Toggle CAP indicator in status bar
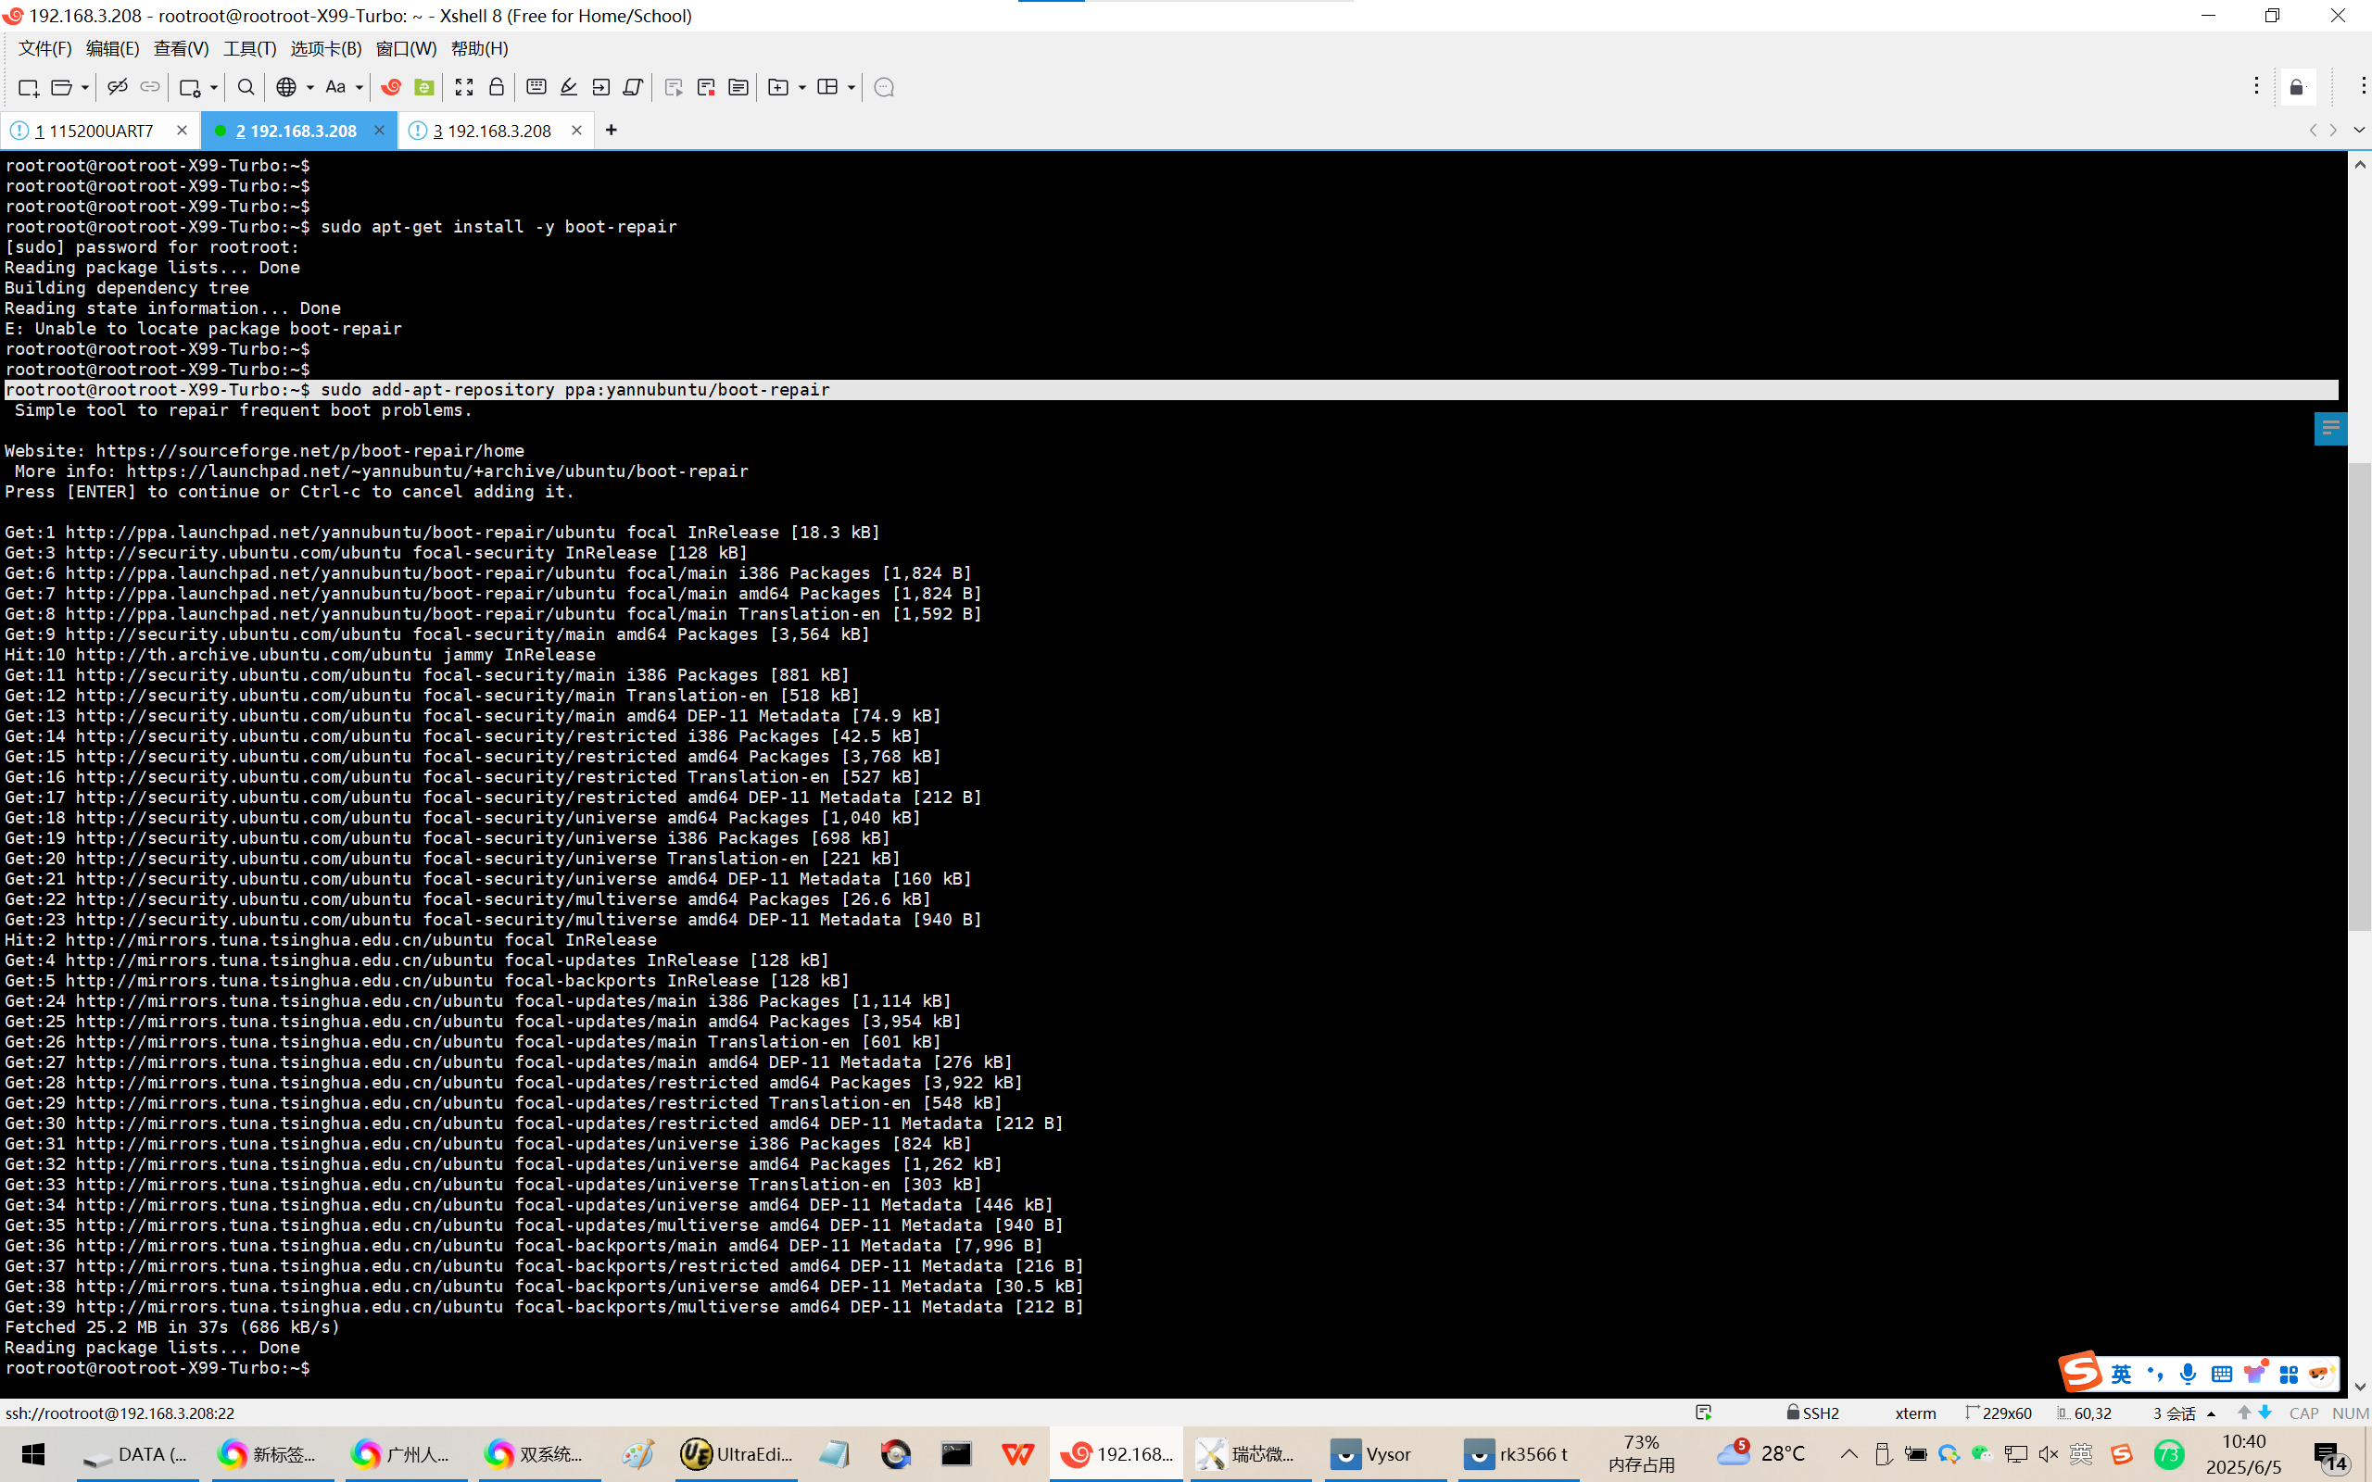 tap(2303, 1413)
